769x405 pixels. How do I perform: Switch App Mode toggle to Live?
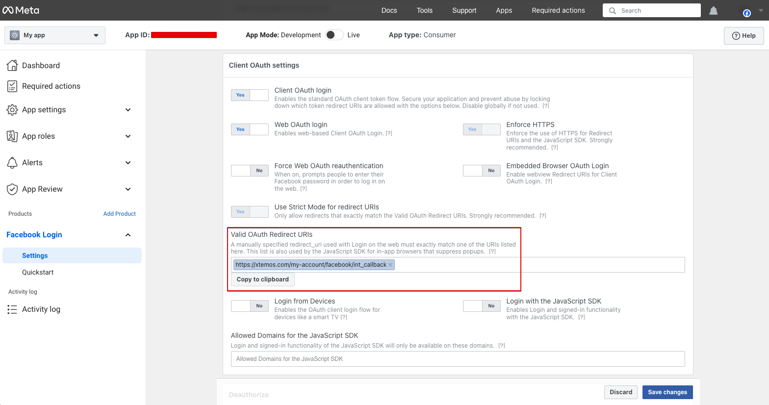[334, 35]
